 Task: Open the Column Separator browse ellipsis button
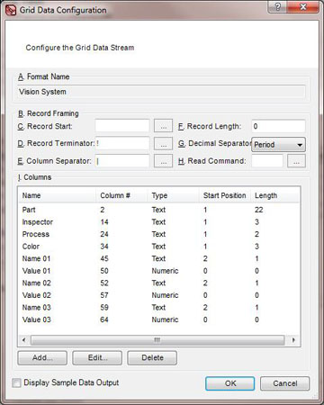click(163, 161)
